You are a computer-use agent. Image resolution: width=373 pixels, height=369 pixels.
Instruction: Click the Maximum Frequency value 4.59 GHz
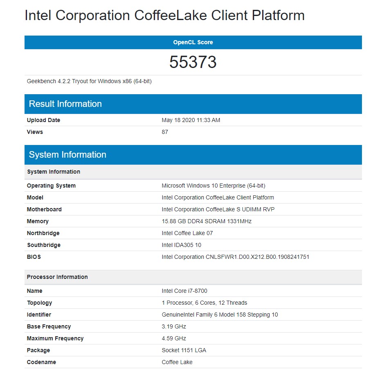pos(174,338)
